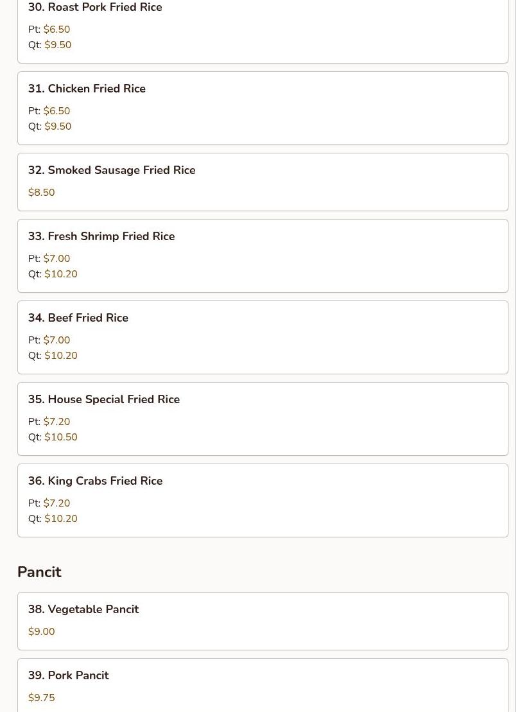This screenshot has width=529, height=712.
Task: Select Fresh Shrimp Fried Rice title
Action: (101, 236)
